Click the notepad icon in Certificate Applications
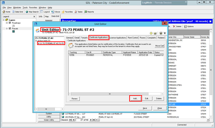The width and height of the screenshot is (215, 128). tap(71, 46)
